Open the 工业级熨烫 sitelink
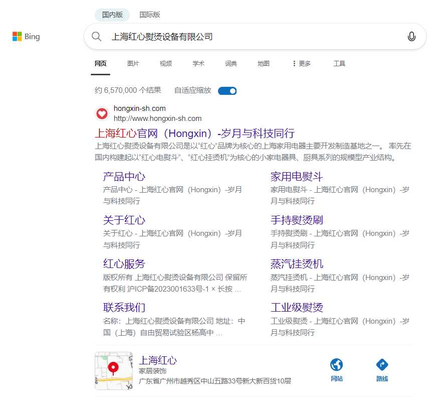Viewport: 435px width, 402px height. 297,308
